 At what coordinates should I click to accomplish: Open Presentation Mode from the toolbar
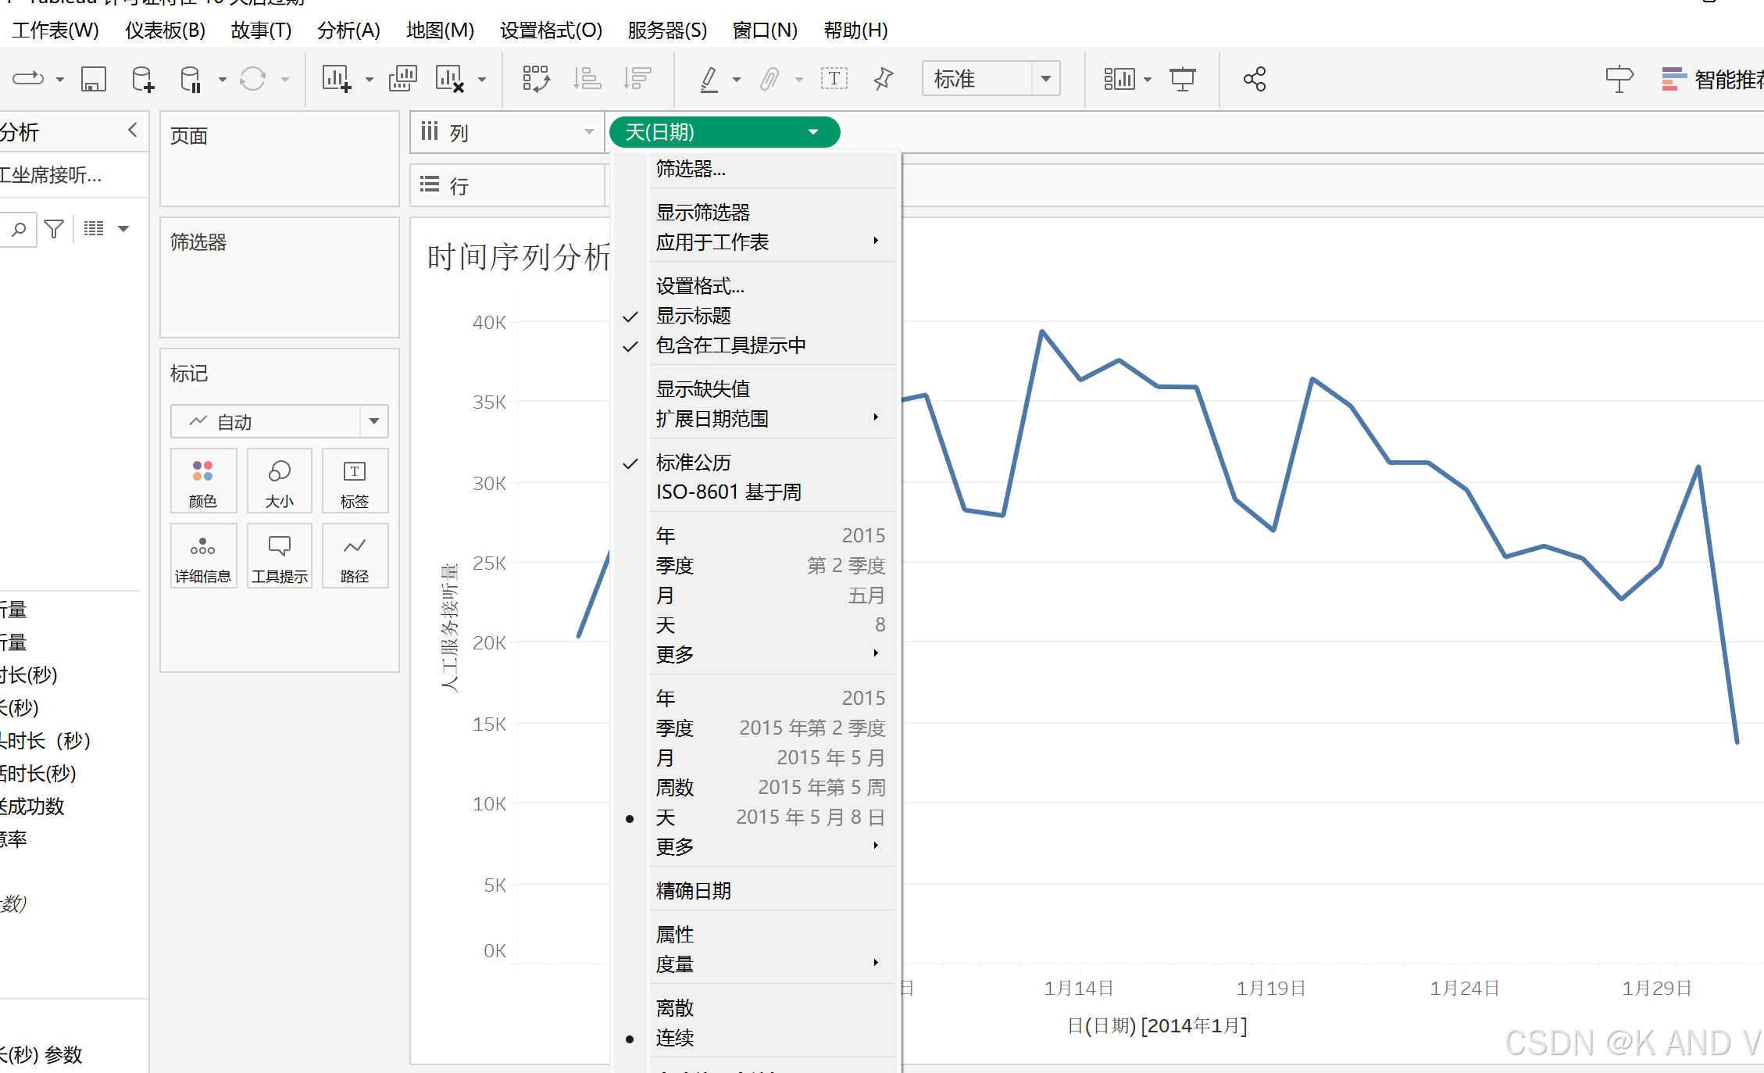click(1182, 79)
